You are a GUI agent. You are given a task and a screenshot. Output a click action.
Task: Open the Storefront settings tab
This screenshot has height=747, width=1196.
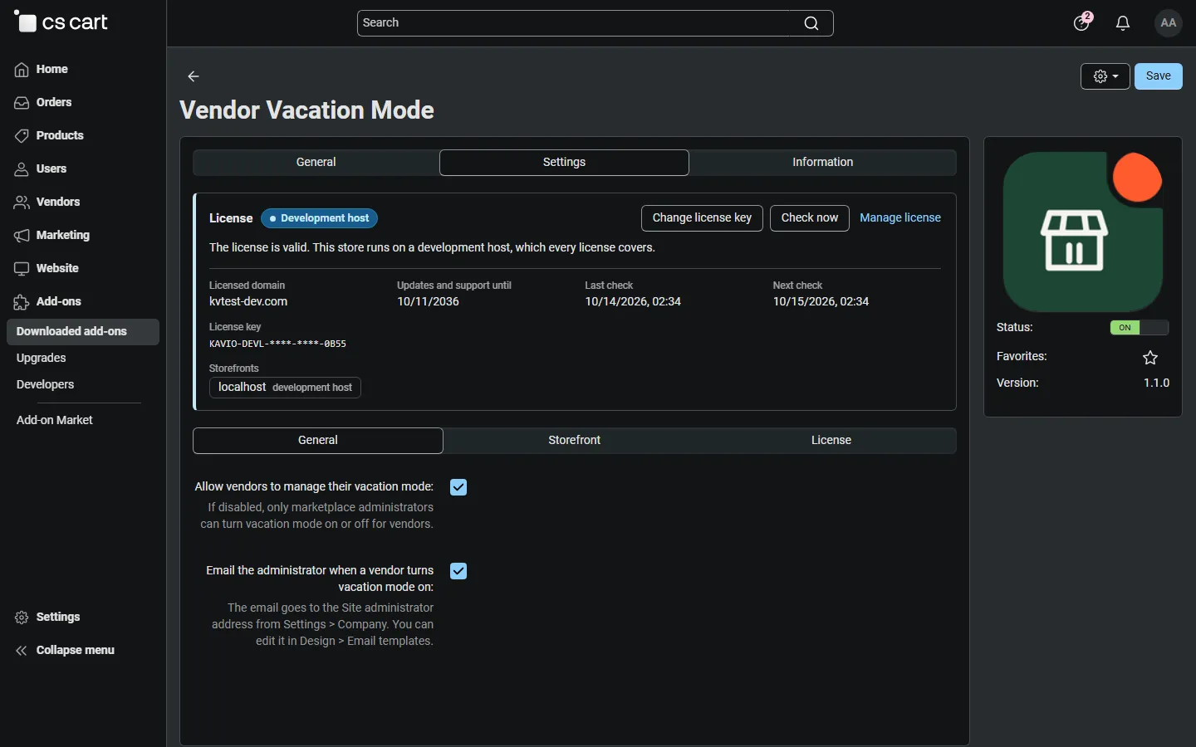click(575, 441)
